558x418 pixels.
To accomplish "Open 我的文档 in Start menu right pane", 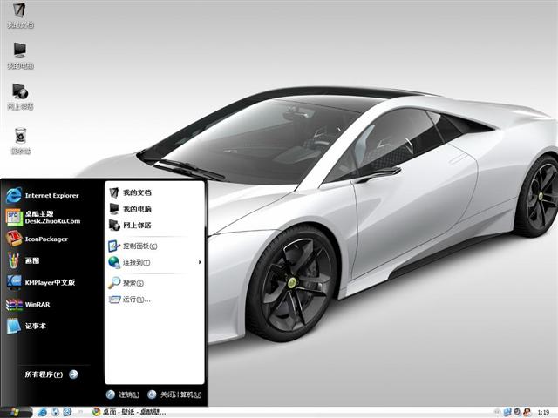I will pyautogui.click(x=130, y=192).
